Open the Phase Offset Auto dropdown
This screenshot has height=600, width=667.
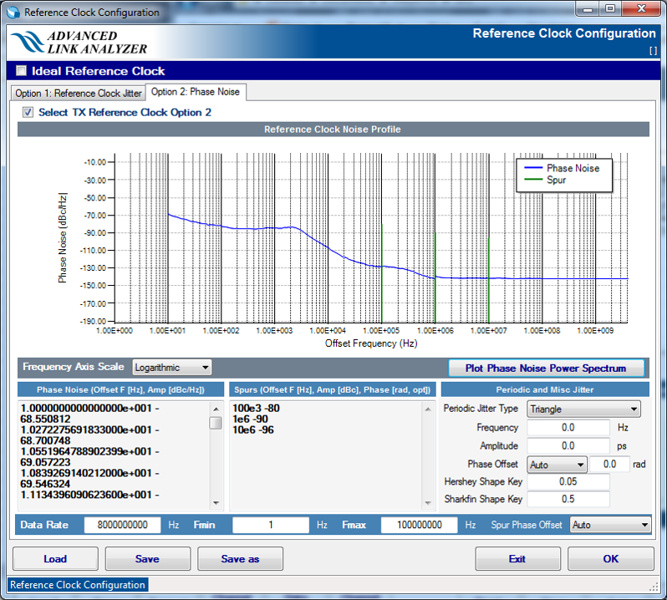click(557, 464)
